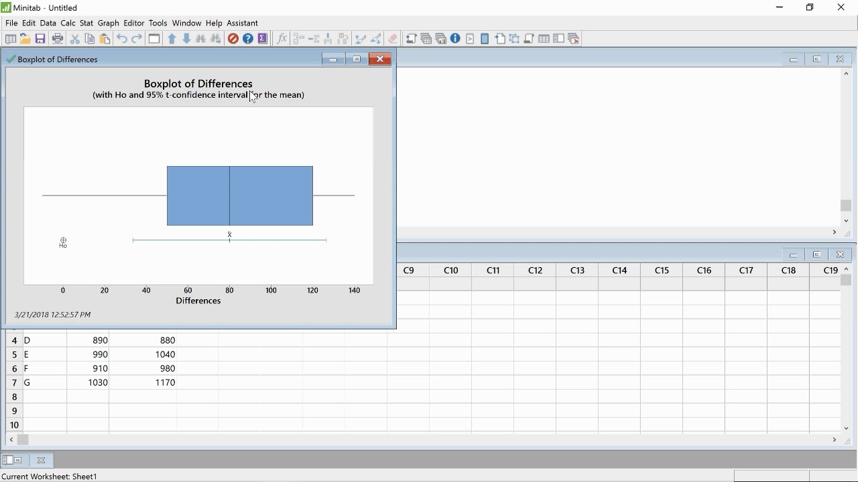Viewport: 858px width, 482px height.
Task: Click worksheet cell containing 1170
Action: [x=143, y=383]
